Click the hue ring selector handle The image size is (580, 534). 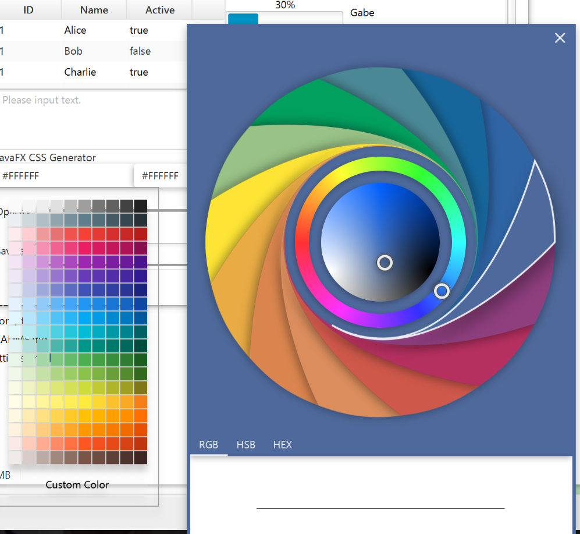click(442, 291)
